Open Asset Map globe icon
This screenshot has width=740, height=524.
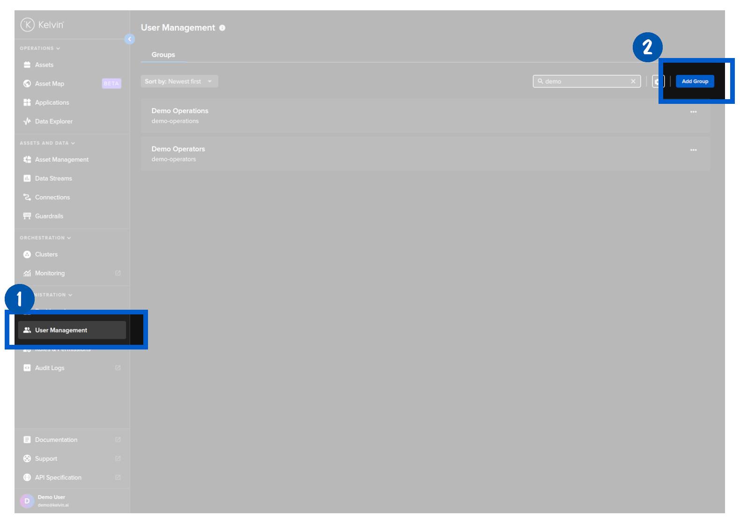tap(27, 84)
